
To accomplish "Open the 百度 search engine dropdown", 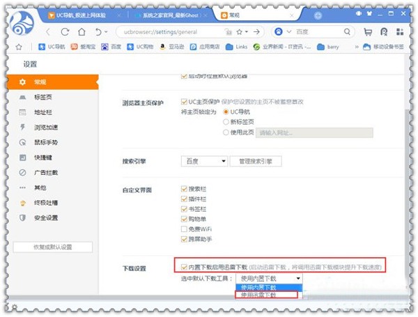I will coord(204,161).
